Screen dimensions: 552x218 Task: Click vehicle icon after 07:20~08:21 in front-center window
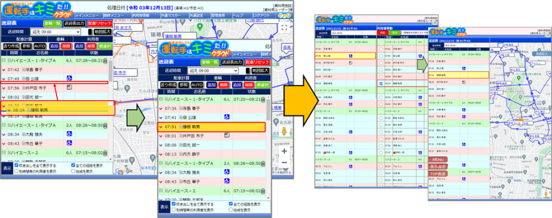click(x=263, y=99)
